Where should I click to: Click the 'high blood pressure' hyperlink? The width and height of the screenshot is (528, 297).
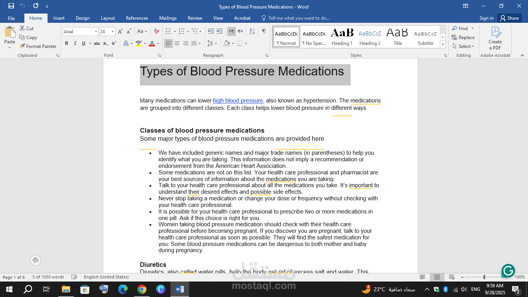click(x=238, y=101)
